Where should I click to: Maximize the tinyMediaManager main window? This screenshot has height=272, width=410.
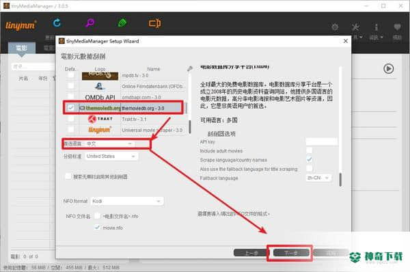[383, 5]
